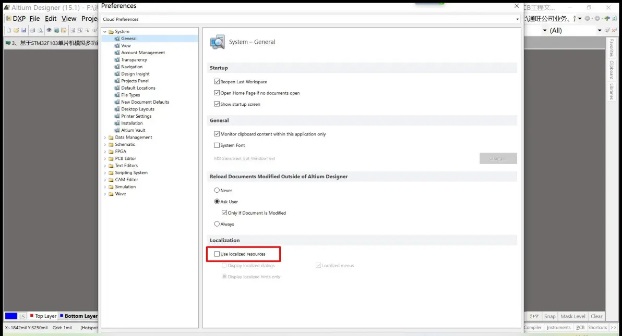622x336 pixels.
Task: Toggle Open Home Page if no documents open
Action: click(x=217, y=93)
